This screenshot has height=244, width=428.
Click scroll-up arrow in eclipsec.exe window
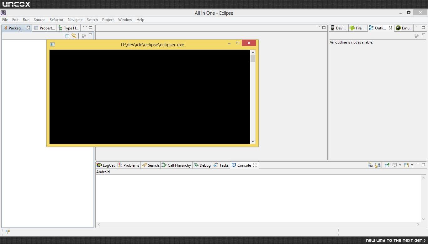(x=253, y=52)
